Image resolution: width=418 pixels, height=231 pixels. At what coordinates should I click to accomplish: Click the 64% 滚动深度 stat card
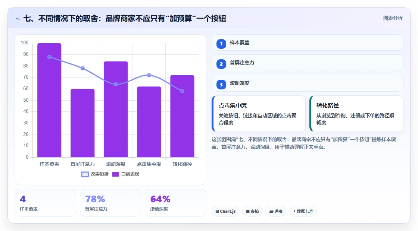tap(175, 203)
